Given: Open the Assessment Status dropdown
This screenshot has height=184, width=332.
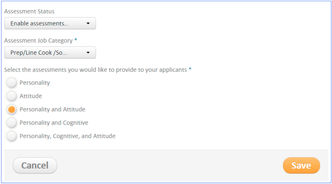Looking at the screenshot, I should [50, 23].
